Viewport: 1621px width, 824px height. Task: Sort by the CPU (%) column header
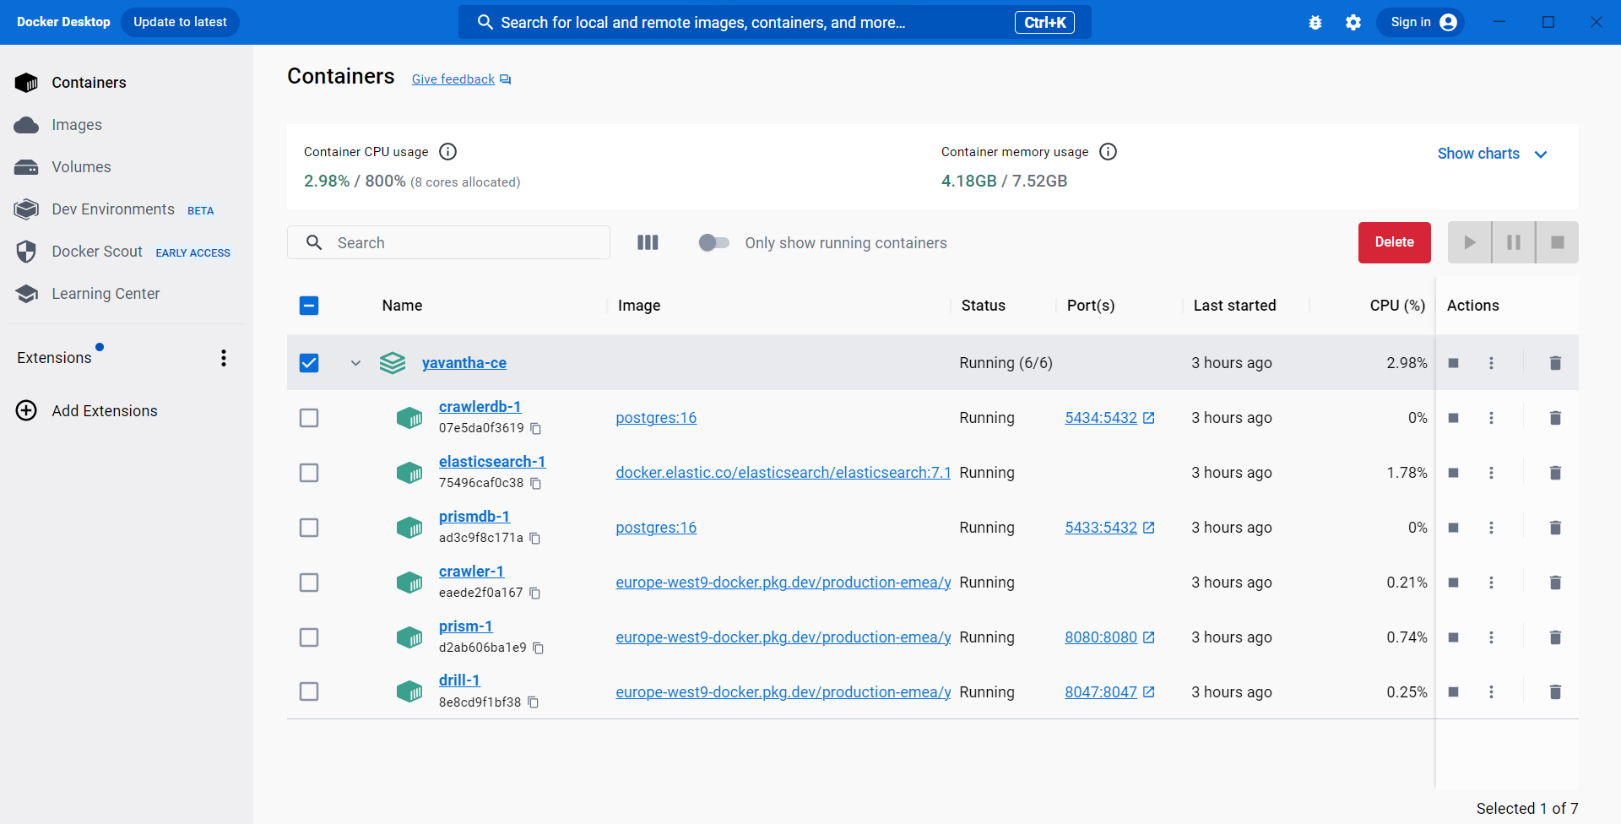pyautogui.click(x=1397, y=306)
